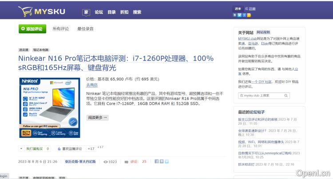Focus the 在 mysku club 上搜索 field
Image resolution: width=333 pixels, height=179 pixels.
pyautogui.click(x=264, y=95)
